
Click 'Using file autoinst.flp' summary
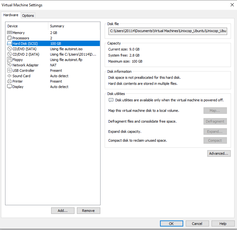(x=66, y=60)
